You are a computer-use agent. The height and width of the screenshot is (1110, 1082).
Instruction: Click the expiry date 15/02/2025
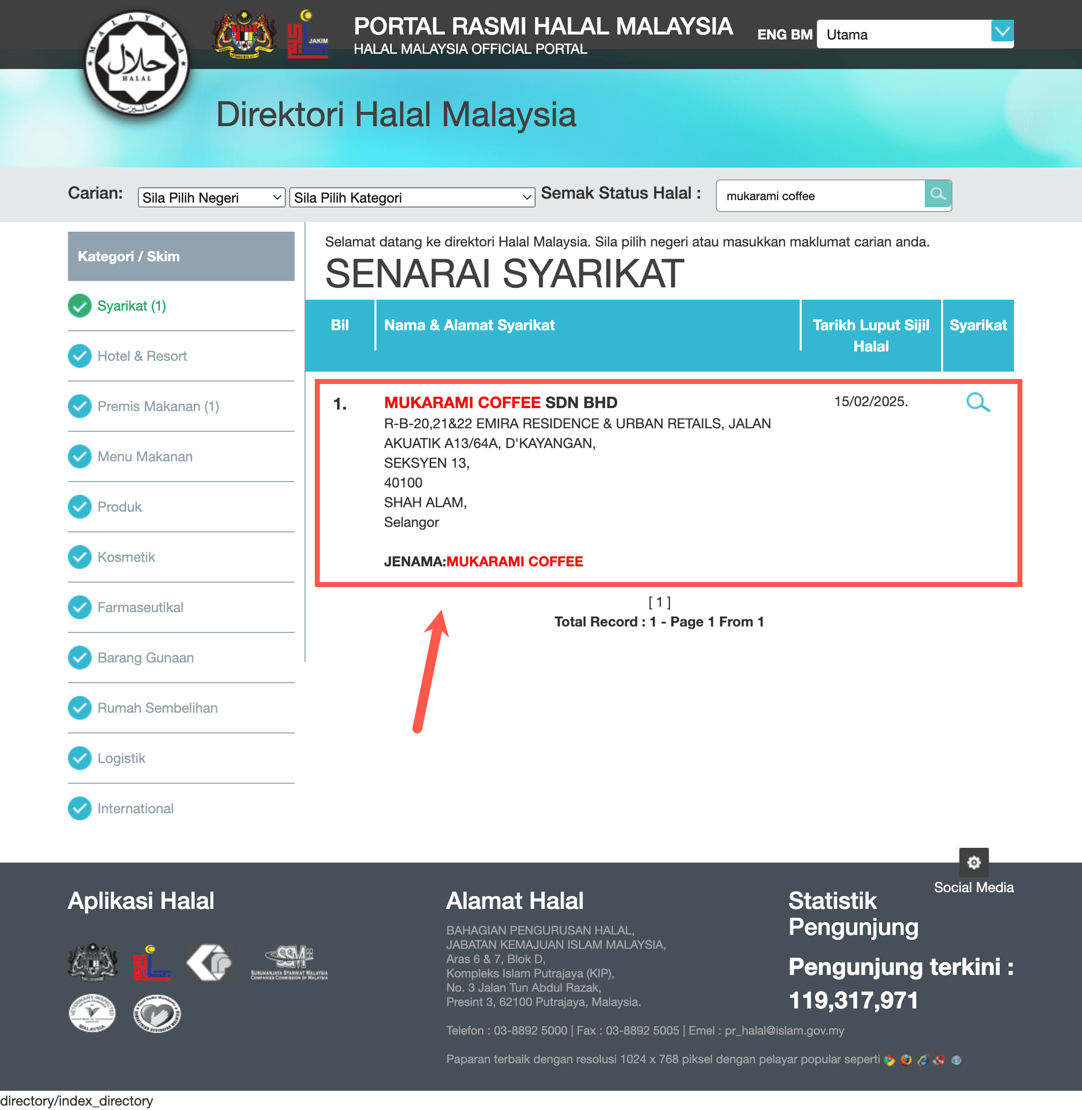coord(871,401)
